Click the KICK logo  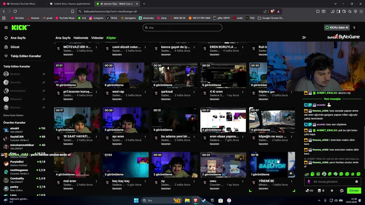coord(21,27)
